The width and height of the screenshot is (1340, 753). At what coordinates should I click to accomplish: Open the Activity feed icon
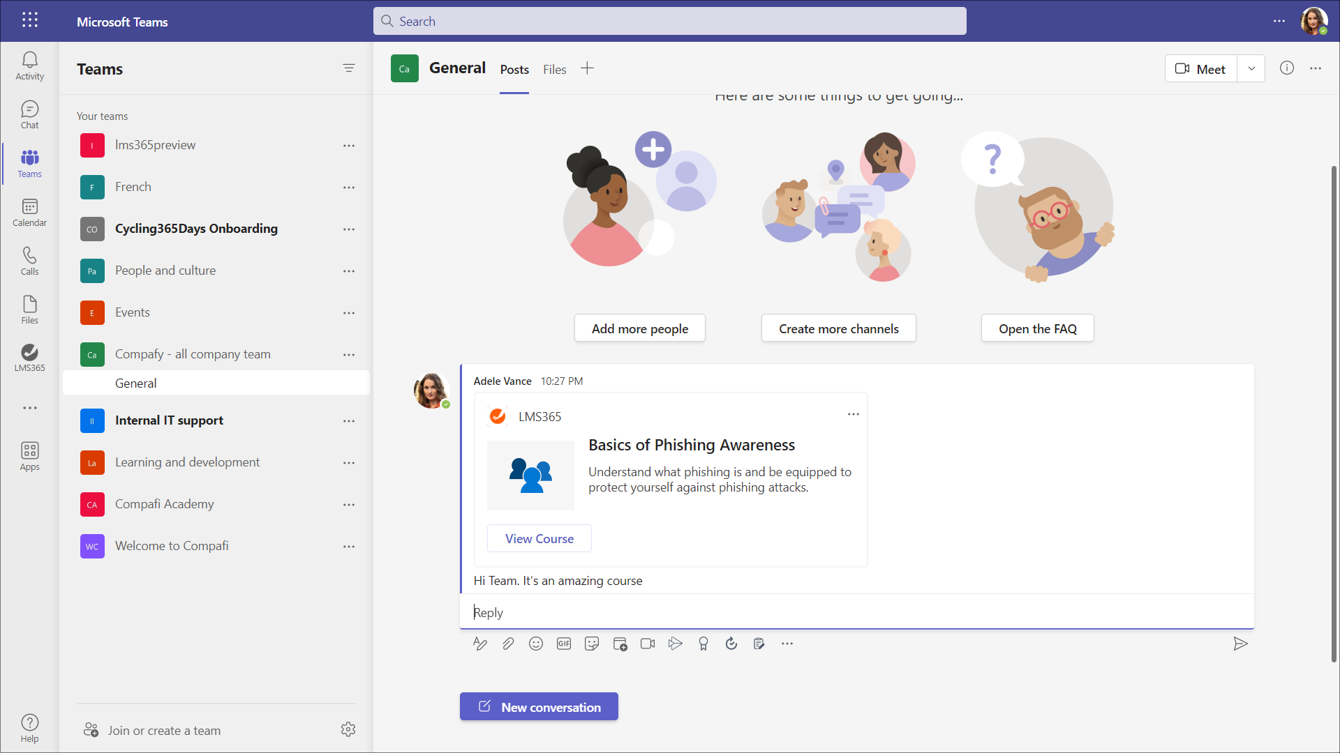coord(29,66)
